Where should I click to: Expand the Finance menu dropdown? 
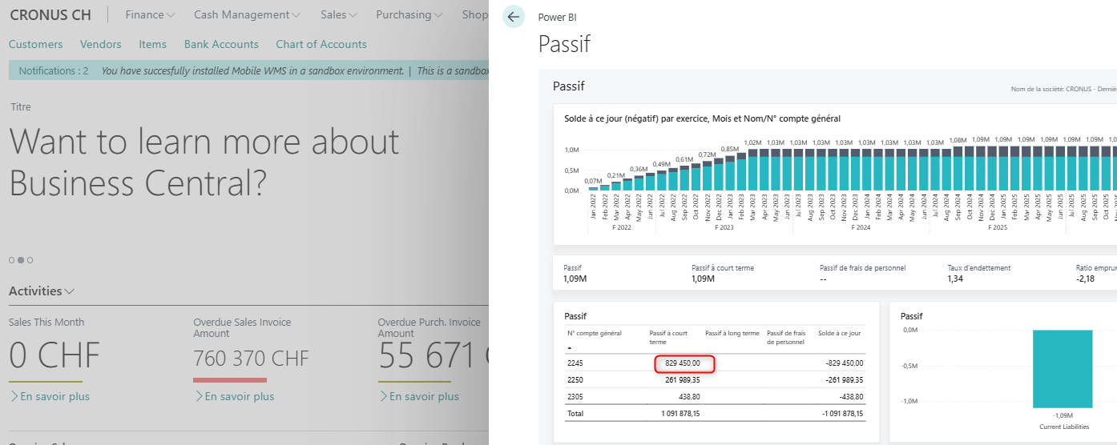point(151,14)
